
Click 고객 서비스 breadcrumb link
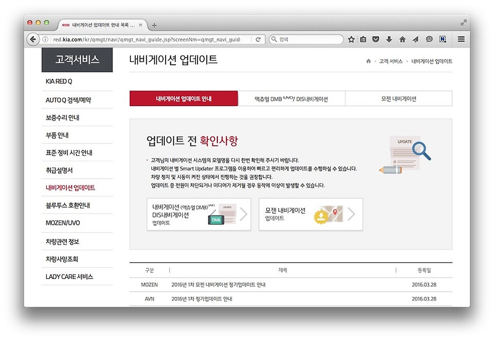[x=391, y=61]
